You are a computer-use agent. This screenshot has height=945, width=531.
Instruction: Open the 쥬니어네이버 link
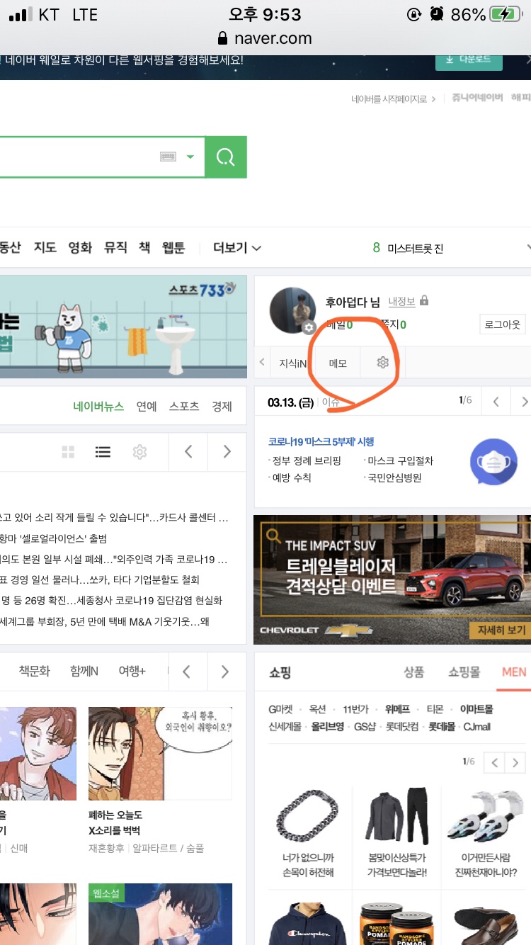tap(477, 98)
